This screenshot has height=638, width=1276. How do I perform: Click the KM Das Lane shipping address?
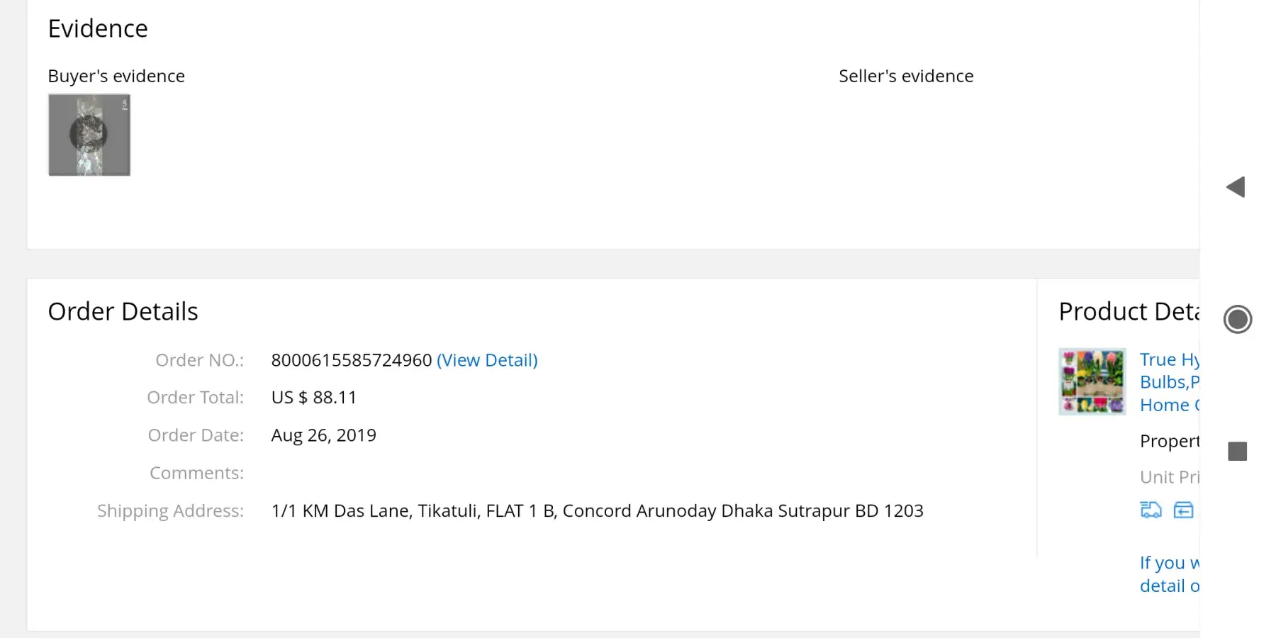point(597,511)
